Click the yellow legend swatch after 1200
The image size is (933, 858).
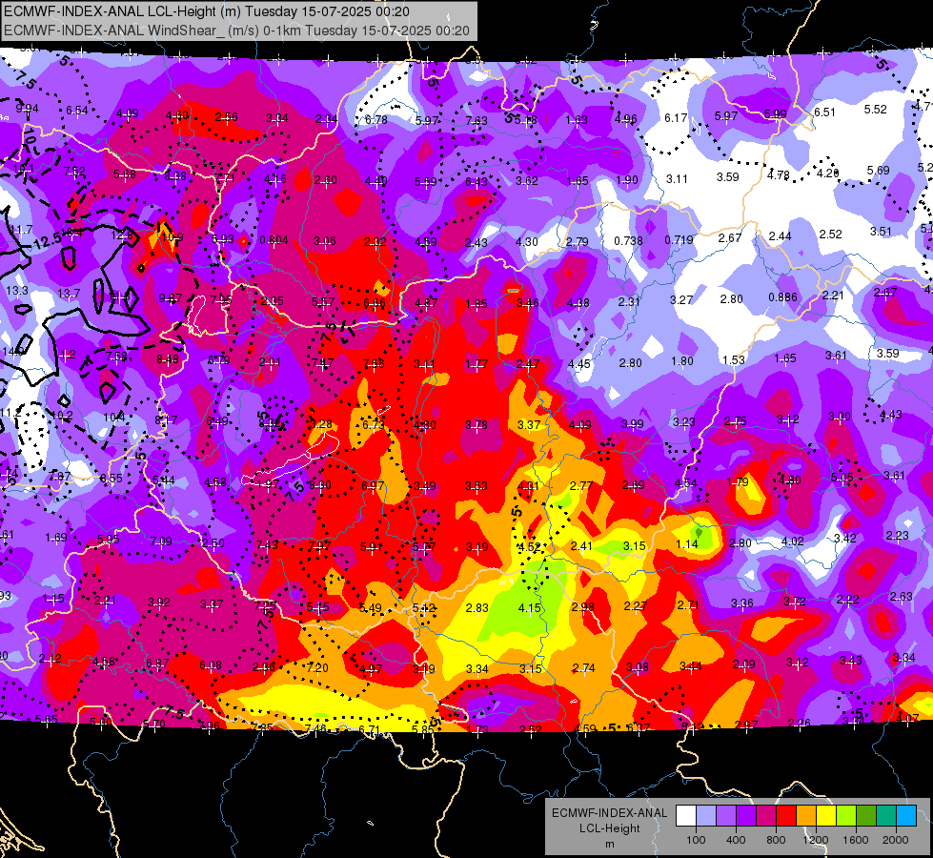click(x=826, y=816)
